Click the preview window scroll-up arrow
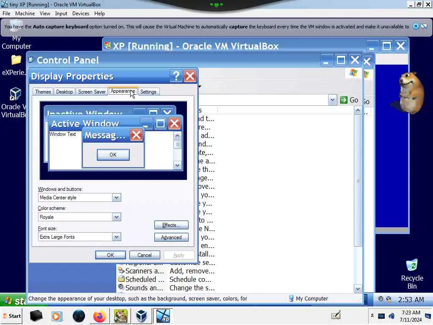This screenshot has width=433, height=325. click(177, 136)
